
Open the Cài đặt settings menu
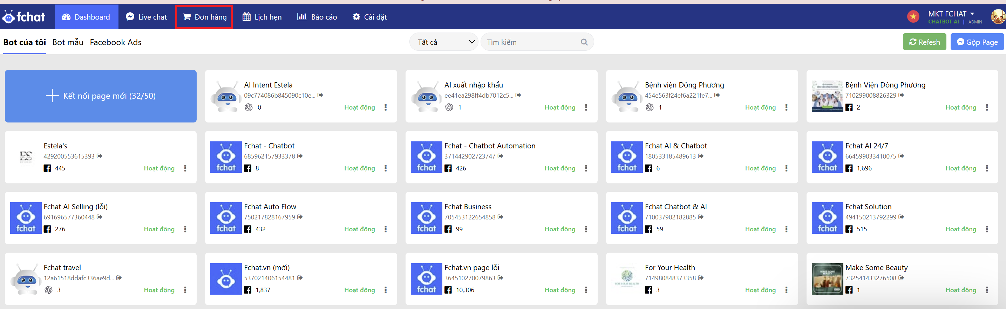tap(369, 17)
